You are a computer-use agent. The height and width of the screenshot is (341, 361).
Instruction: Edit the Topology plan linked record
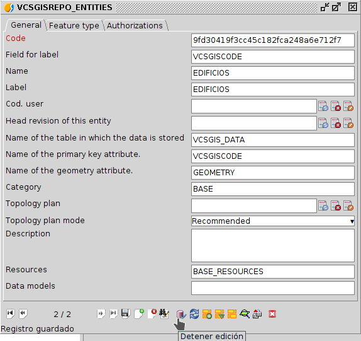point(348,205)
